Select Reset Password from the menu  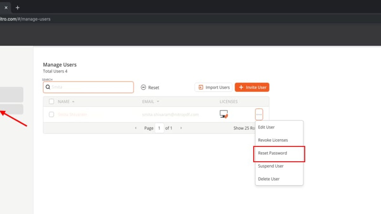[272, 153]
